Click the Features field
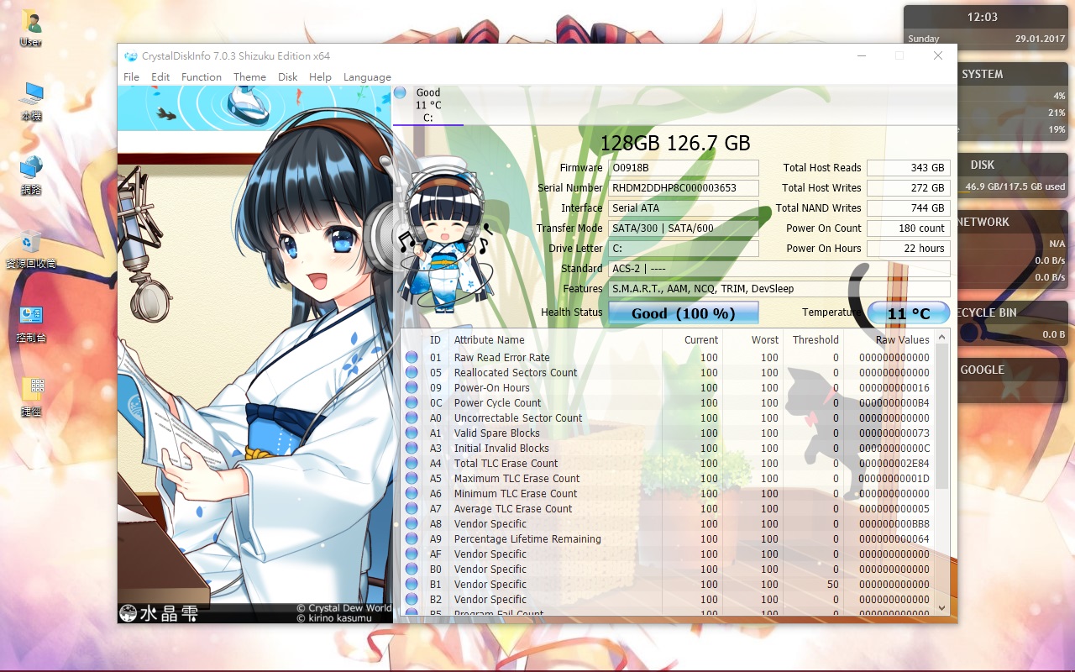Screen dimensions: 1075x672 (x=779, y=289)
